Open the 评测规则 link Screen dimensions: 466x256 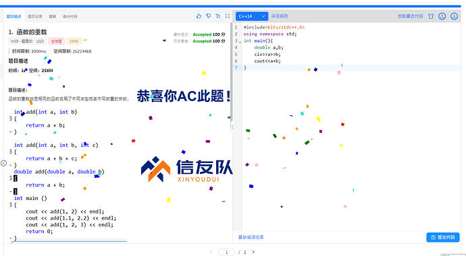point(280,16)
